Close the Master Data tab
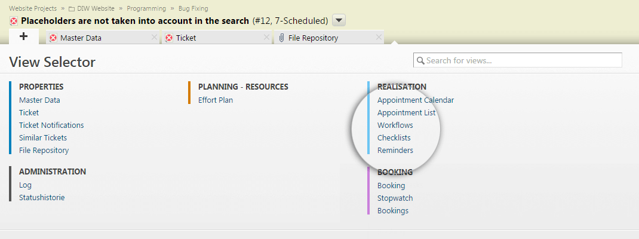The image size is (639, 239). pyautogui.click(x=155, y=37)
